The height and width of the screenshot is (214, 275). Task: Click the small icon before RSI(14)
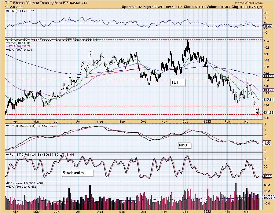(x=7, y=11)
